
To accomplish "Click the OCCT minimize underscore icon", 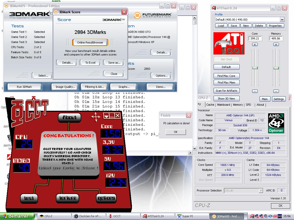I will click(112, 116).
